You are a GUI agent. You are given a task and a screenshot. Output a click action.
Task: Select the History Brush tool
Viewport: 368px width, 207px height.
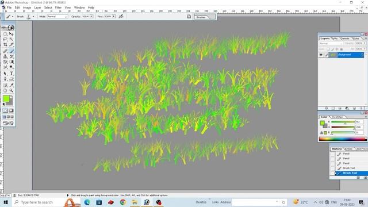[x=11, y=56]
